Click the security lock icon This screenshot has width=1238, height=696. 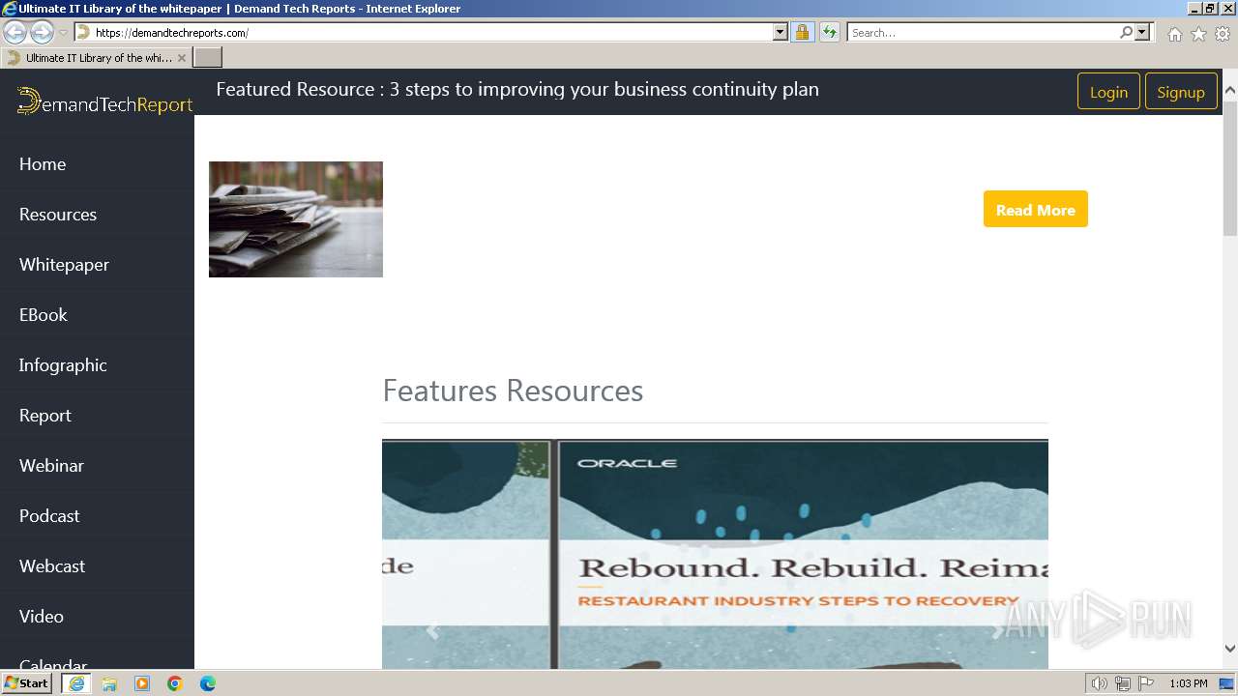[x=802, y=32]
